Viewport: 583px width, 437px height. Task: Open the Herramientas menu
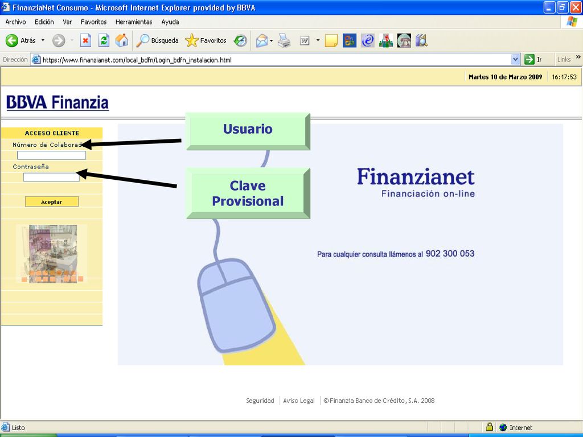pos(134,22)
